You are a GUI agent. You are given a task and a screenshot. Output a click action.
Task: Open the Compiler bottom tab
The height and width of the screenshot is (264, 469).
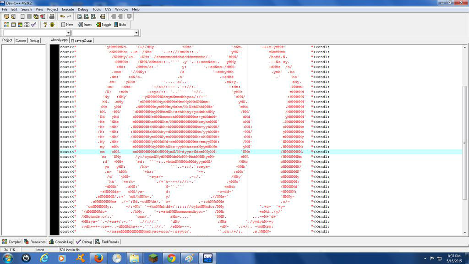(11, 242)
